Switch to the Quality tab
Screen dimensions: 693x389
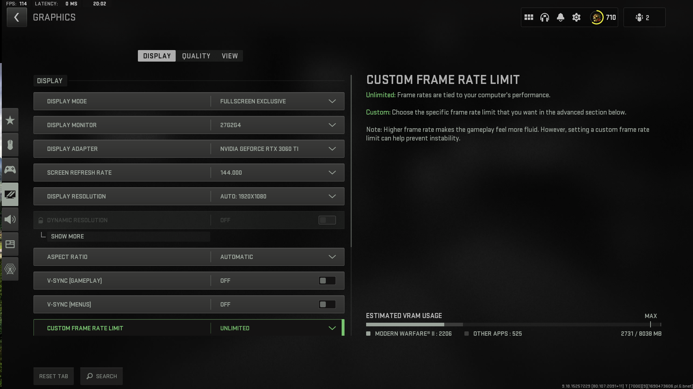196,56
